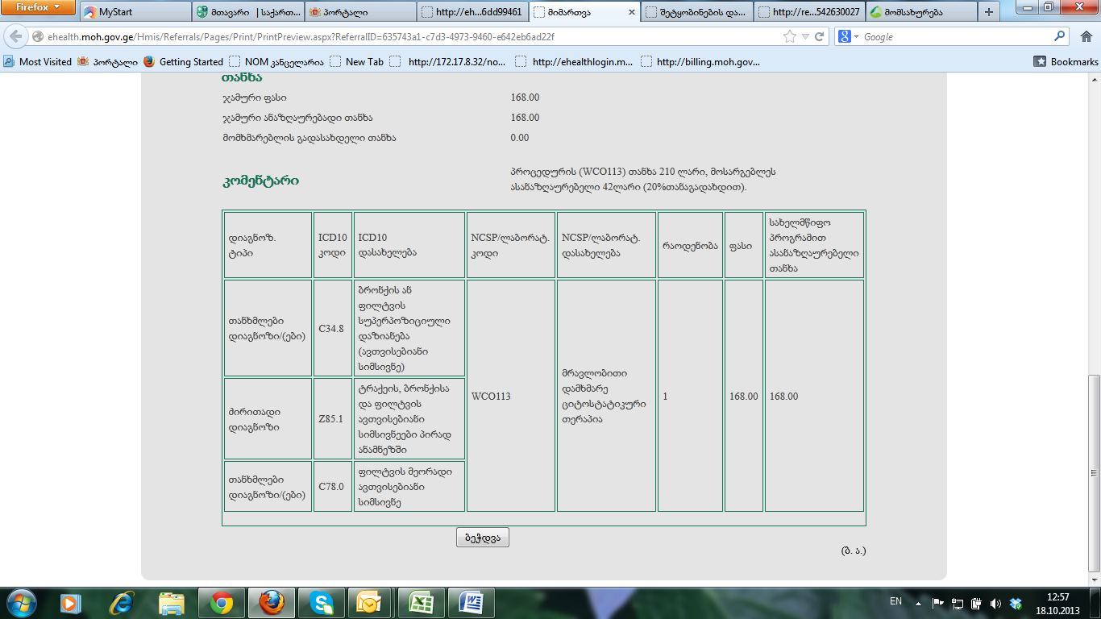Click the browser Back arrow button
Image resolution: width=1101 pixels, height=619 pixels.
pyautogui.click(x=16, y=37)
